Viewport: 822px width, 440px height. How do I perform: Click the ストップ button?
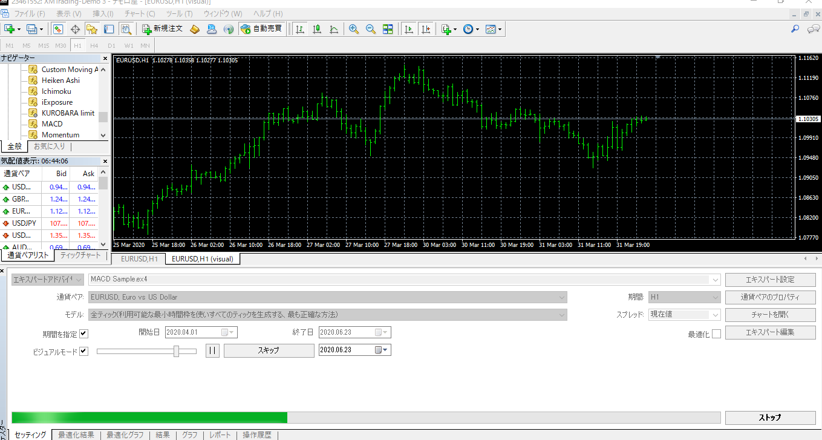click(770, 418)
